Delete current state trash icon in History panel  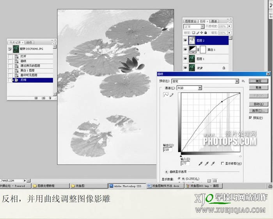(x=50, y=98)
